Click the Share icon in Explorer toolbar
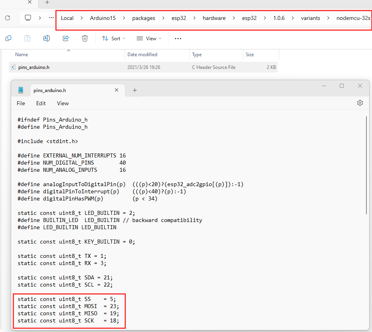Screen dimensions: 372x332 [66, 38]
